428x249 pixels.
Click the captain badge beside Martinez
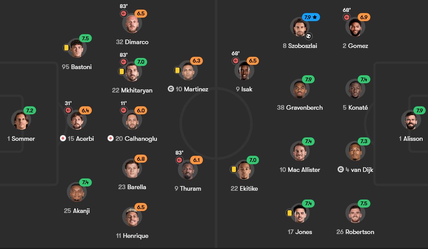point(171,89)
